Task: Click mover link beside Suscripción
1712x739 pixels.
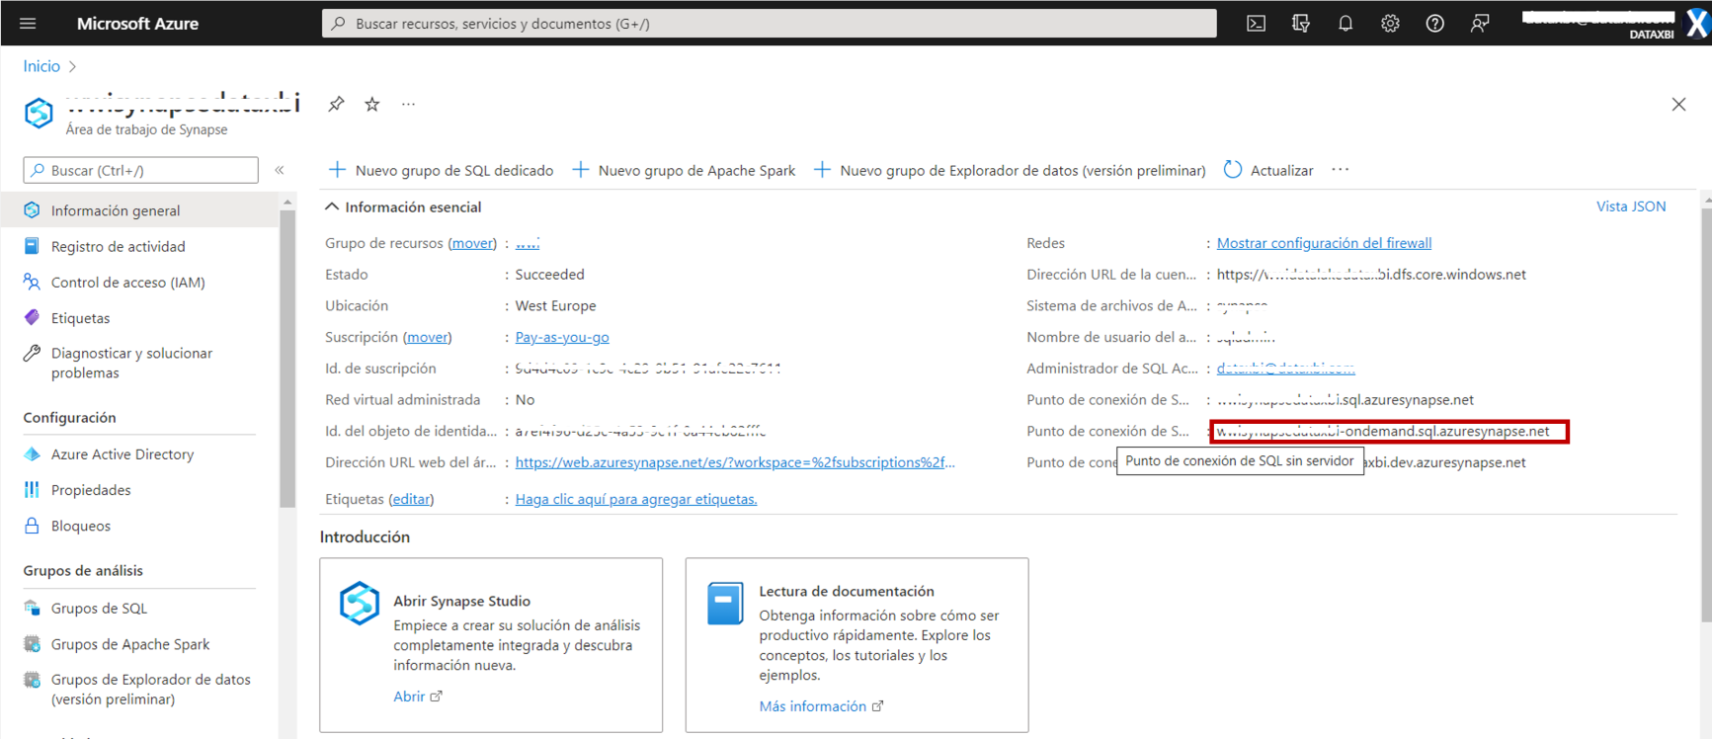Action: click(428, 337)
